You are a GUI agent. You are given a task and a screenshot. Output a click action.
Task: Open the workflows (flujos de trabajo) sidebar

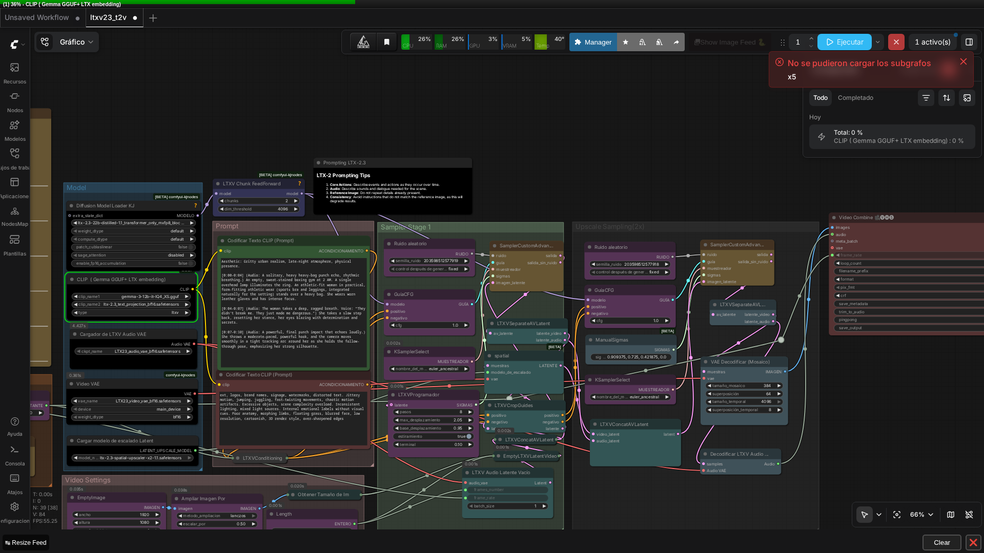tap(15, 159)
